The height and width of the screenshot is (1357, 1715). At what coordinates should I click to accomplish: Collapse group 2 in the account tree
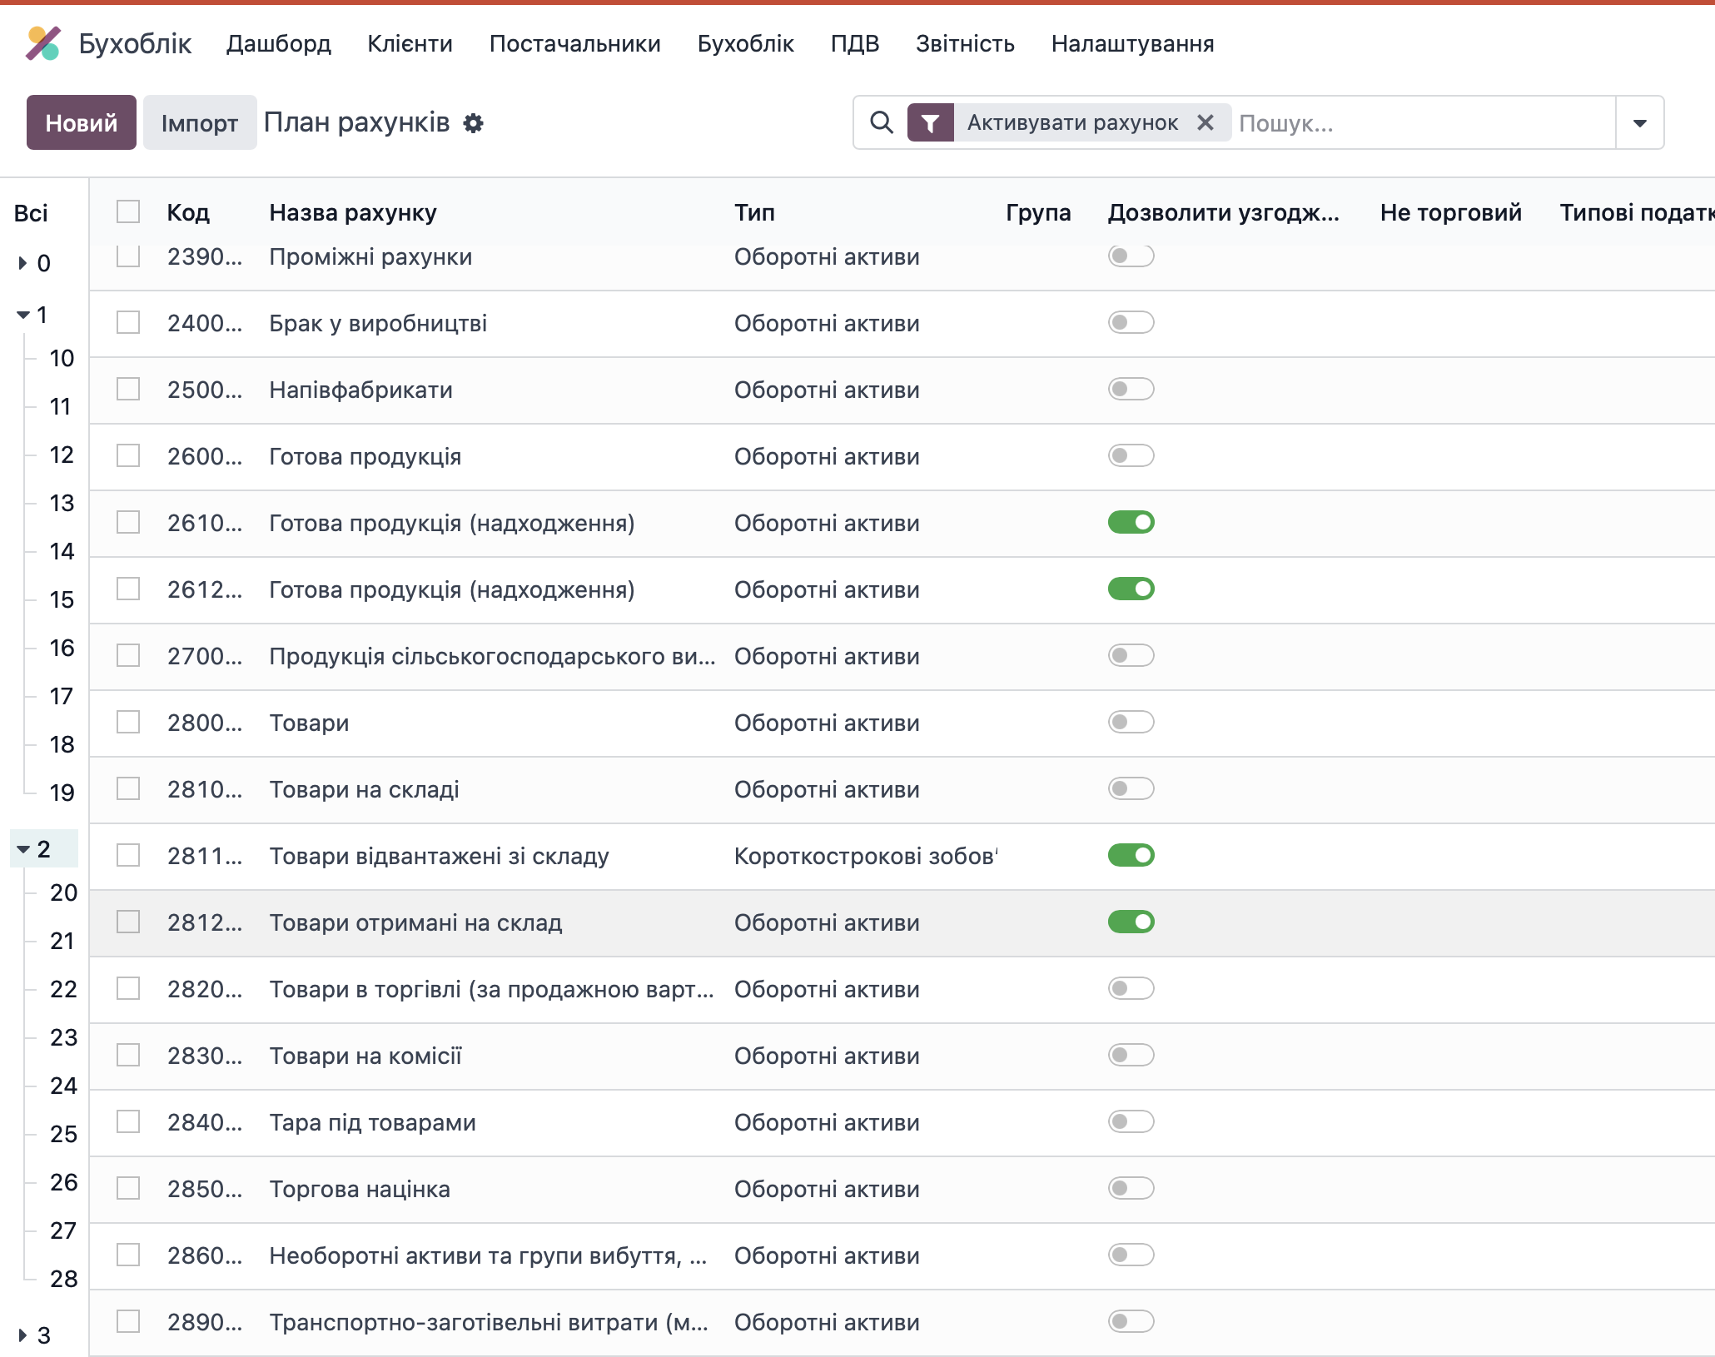pos(23,849)
